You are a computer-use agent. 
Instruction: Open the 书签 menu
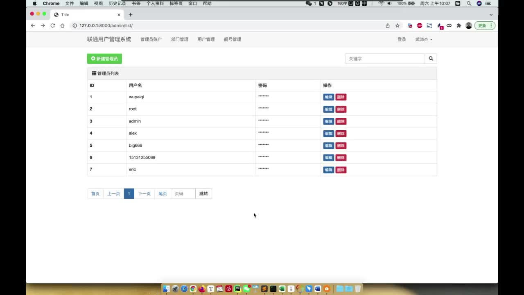click(136, 3)
